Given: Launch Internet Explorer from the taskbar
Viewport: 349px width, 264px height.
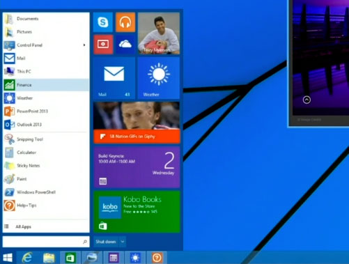Looking at the screenshot, I should pos(27,258).
